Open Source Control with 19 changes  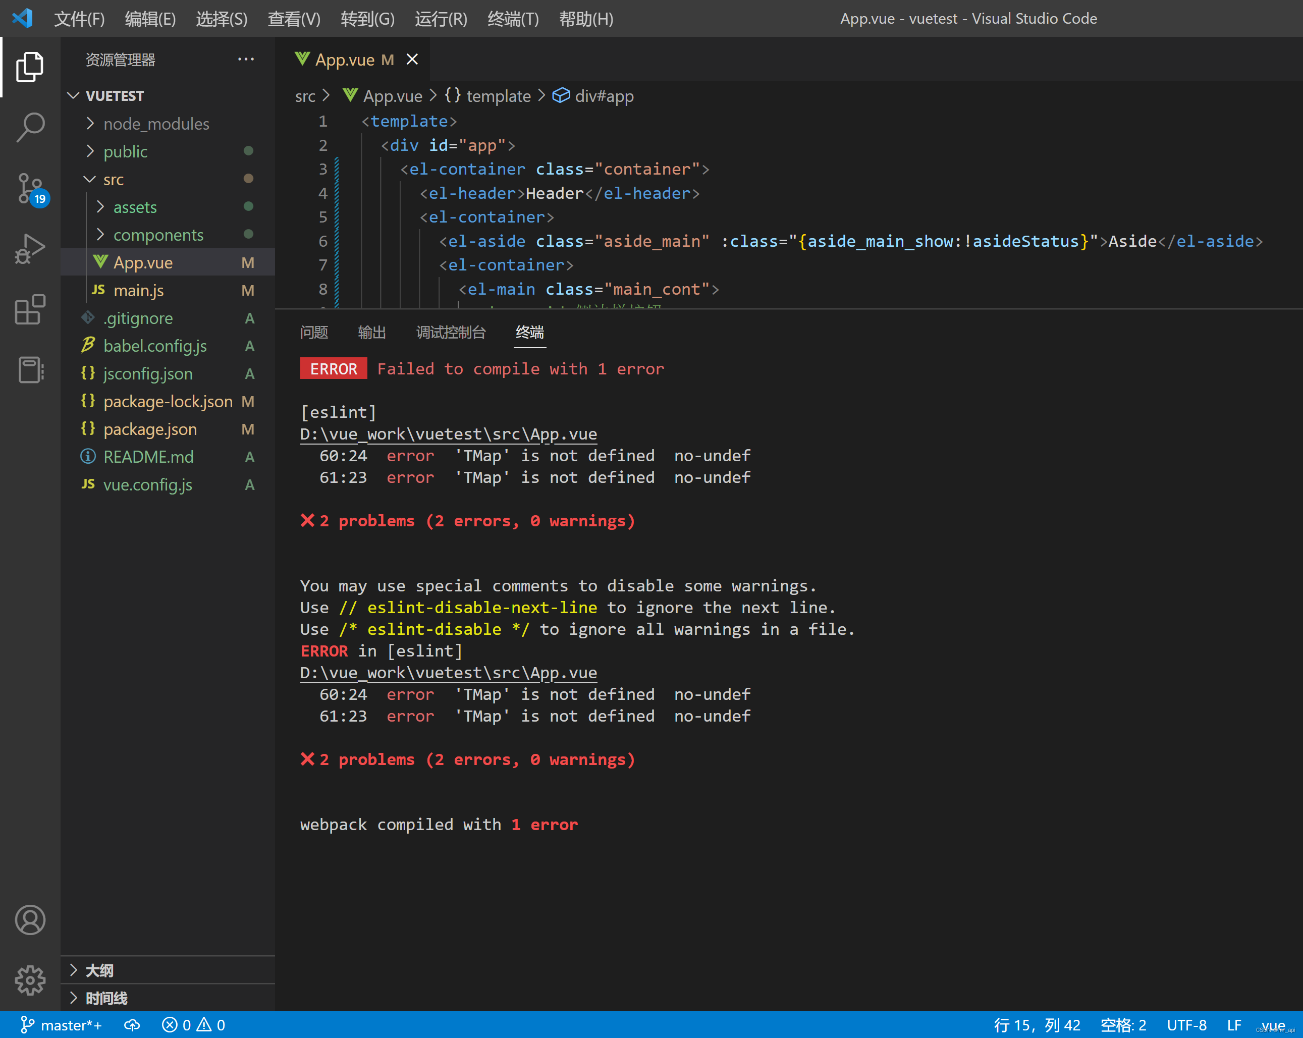pyautogui.click(x=30, y=189)
